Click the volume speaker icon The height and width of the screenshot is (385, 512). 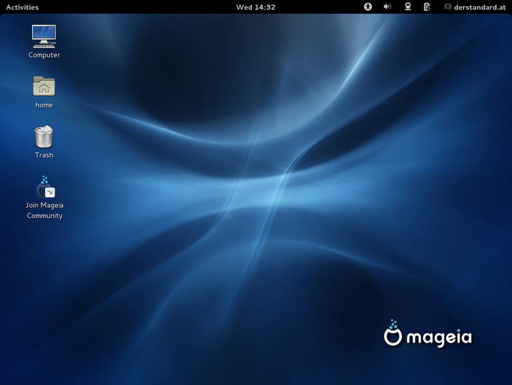point(387,7)
